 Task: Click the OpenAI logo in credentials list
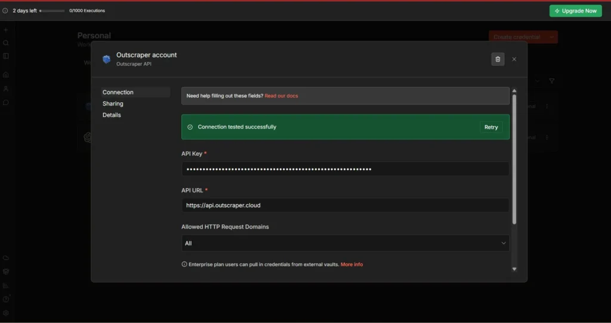pyautogui.click(x=88, y=137)
